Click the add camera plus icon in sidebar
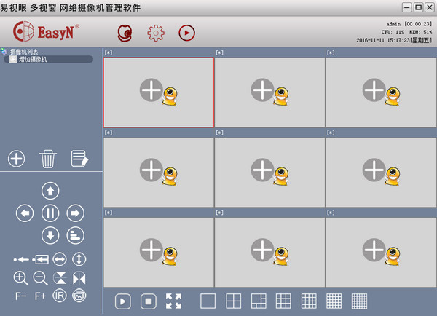The height and width of the screenshot is (316, 437). (x=17, y=158)
